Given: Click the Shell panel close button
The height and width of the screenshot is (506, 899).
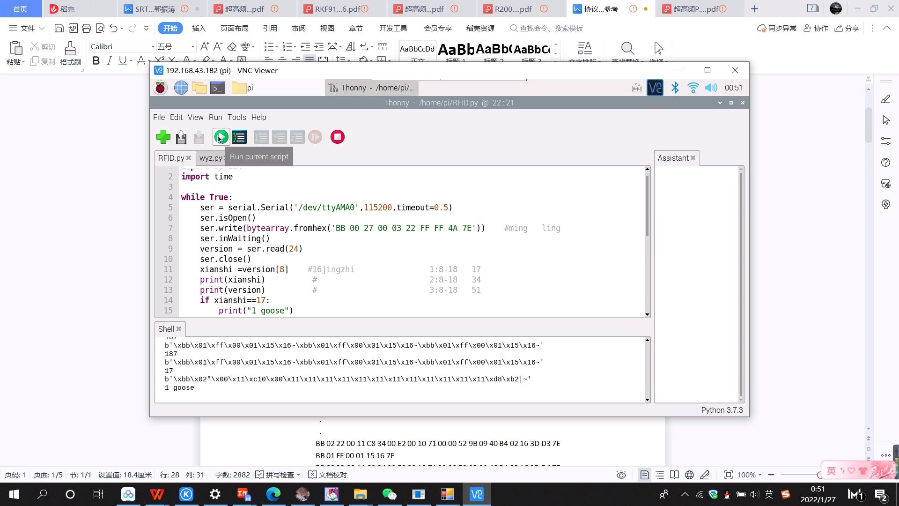Looking at the screenshot, I should (x=178, y=328).
